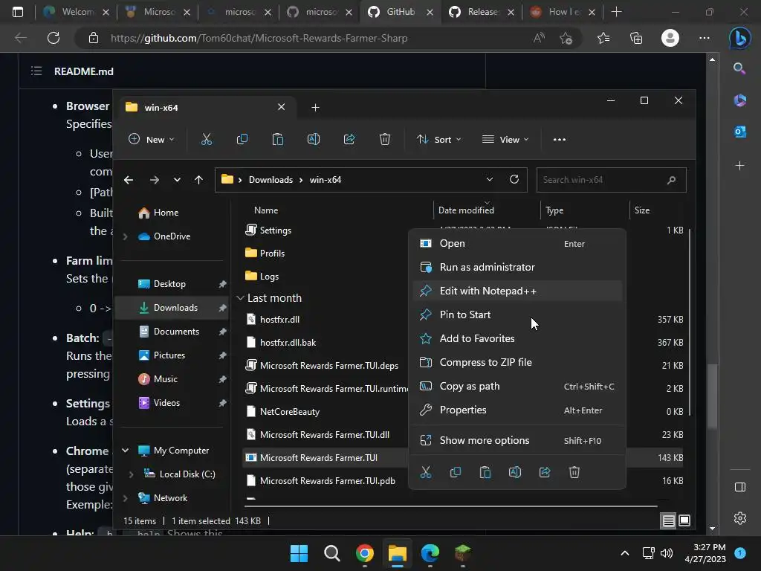Toggle README outline list icon
The width and height of the screenshot is (761, 571).
pos(36,71)
